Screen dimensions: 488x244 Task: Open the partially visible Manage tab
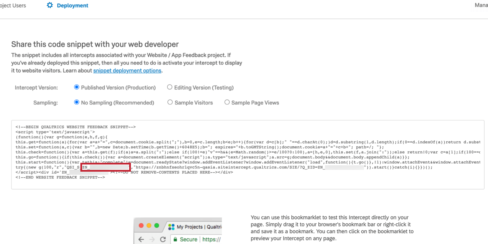[x=481, y=5]
